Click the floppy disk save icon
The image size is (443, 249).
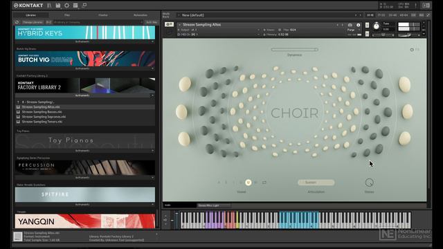point(58,6)
